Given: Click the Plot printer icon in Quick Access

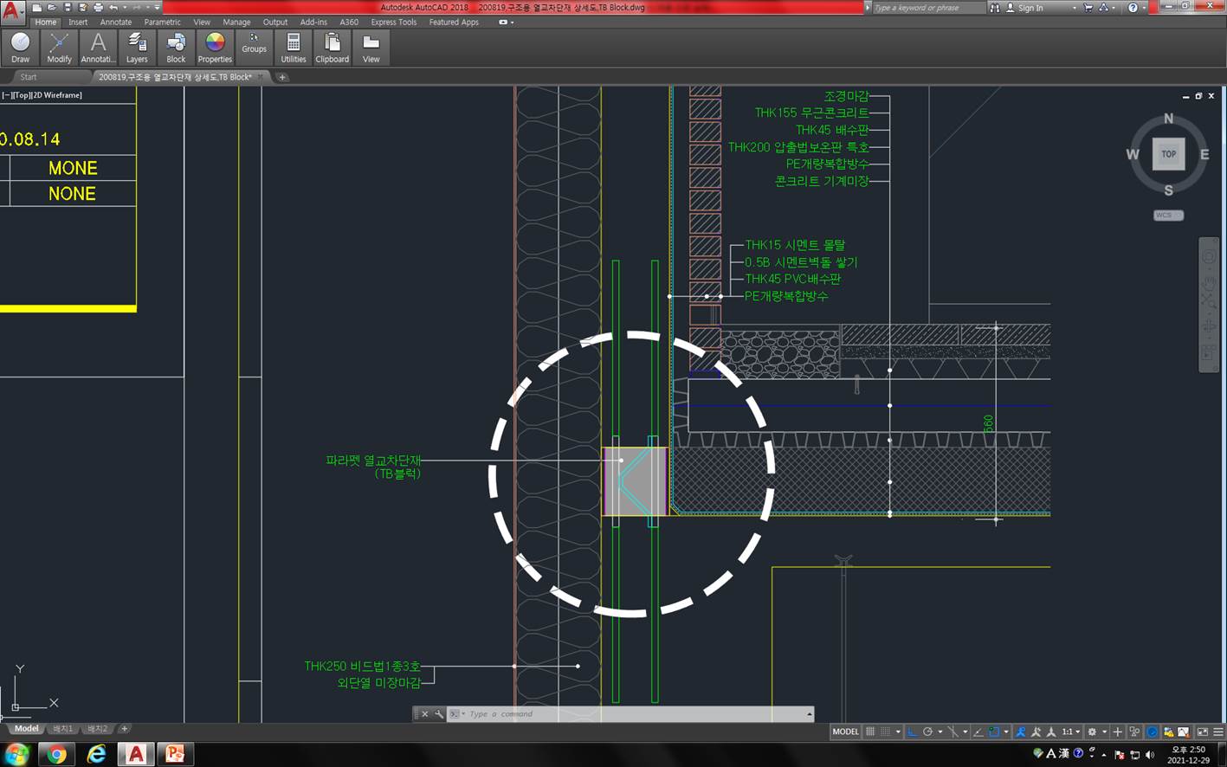Looking at the screenshot, I should click(98, 8).
